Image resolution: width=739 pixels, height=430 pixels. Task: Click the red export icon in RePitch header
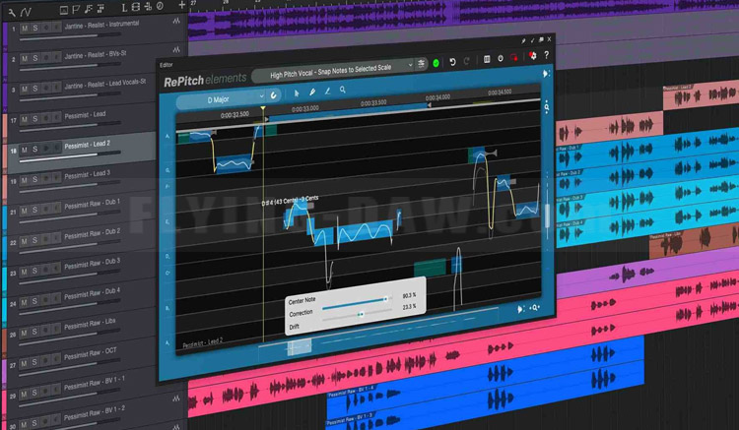coord(514,57)
